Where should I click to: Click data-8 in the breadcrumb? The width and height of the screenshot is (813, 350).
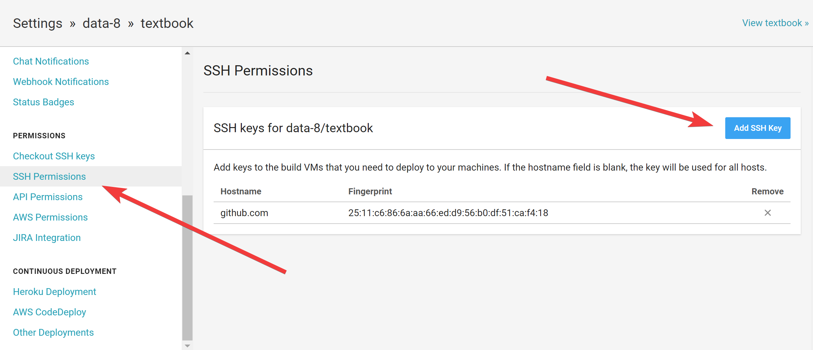click(x=101, y=23)
